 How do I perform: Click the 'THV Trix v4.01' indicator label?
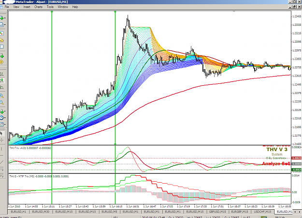click(30, 148)
